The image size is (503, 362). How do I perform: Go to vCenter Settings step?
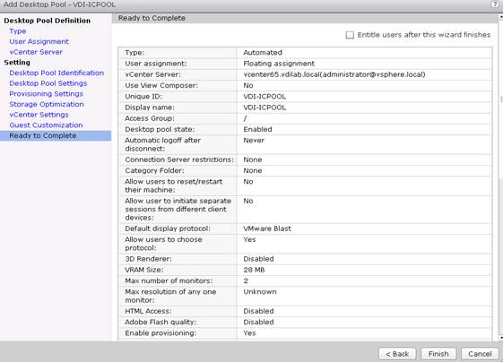pyautogui.click(x=39, y=115)
